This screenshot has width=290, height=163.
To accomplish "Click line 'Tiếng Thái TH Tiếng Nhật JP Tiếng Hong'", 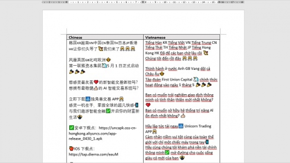I will pyautogui.click(x=178, y=48).
